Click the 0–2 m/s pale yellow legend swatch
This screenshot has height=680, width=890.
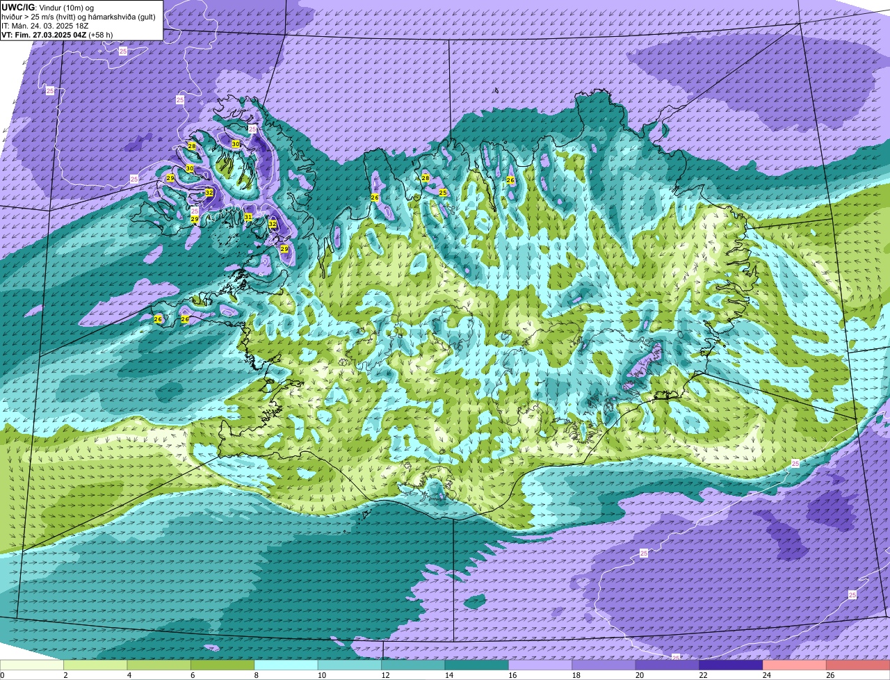coord(32,665)
